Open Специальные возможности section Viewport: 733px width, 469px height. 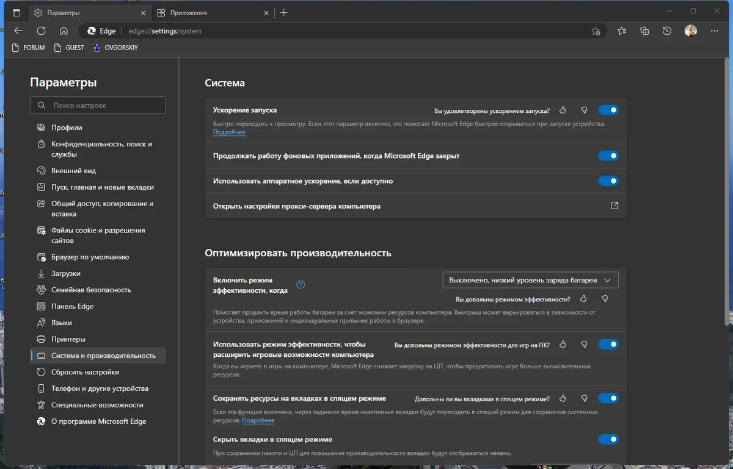point(98,405)
